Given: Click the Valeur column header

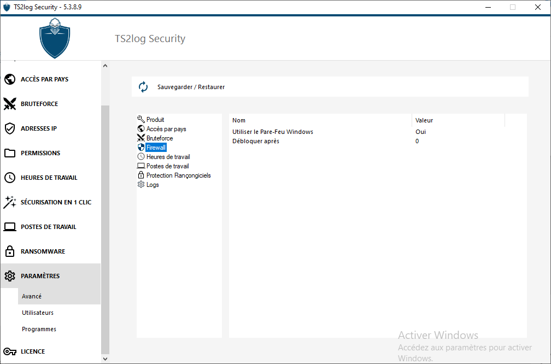Looking at the screenshot, I should coord(458,120).
